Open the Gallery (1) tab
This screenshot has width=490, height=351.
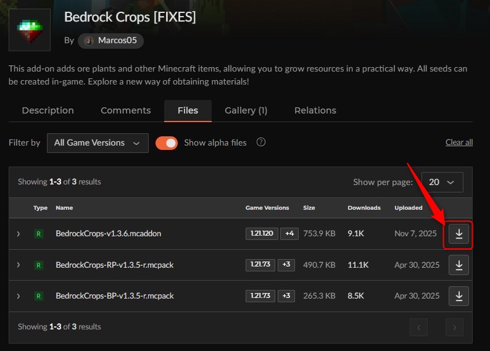(246, 110)
